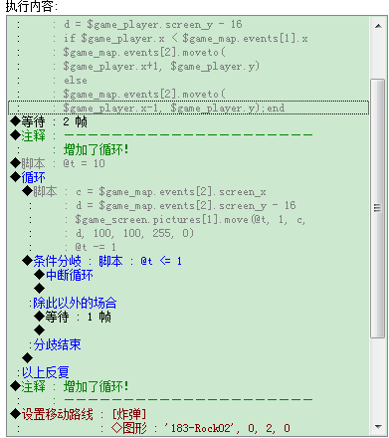Image resolution: width=389 pixels, height=438 pixels.
Task: Select the '$game_screen.pictures[1].move(@t, 1, c,' line
Action: (x=190, y=220)
